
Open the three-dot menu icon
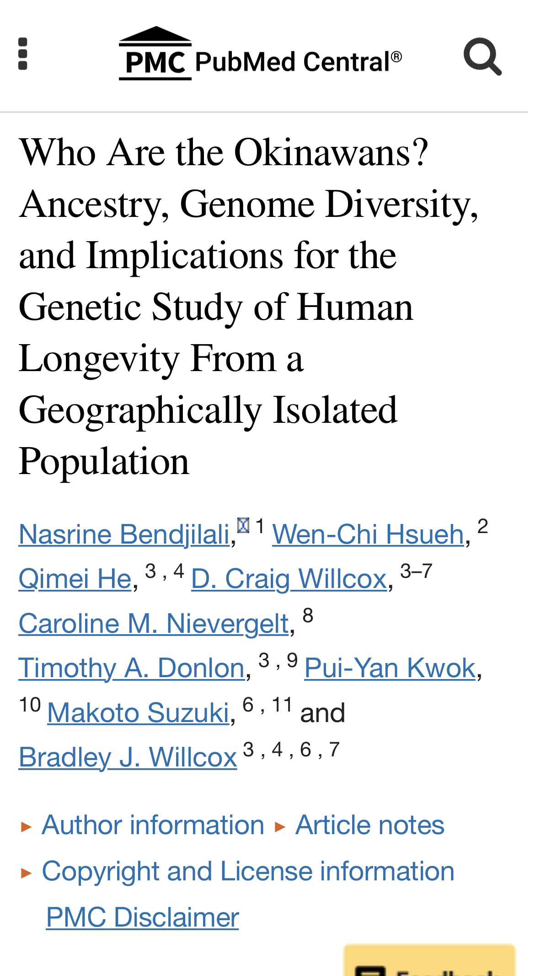23,54
